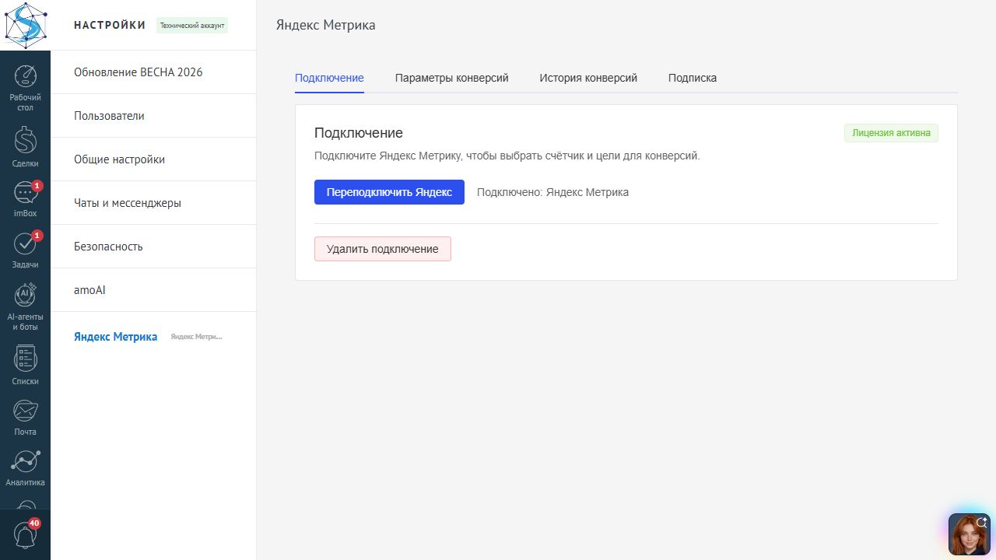
Task: Click the Переподключить Яндекс button
Action: 389,192
